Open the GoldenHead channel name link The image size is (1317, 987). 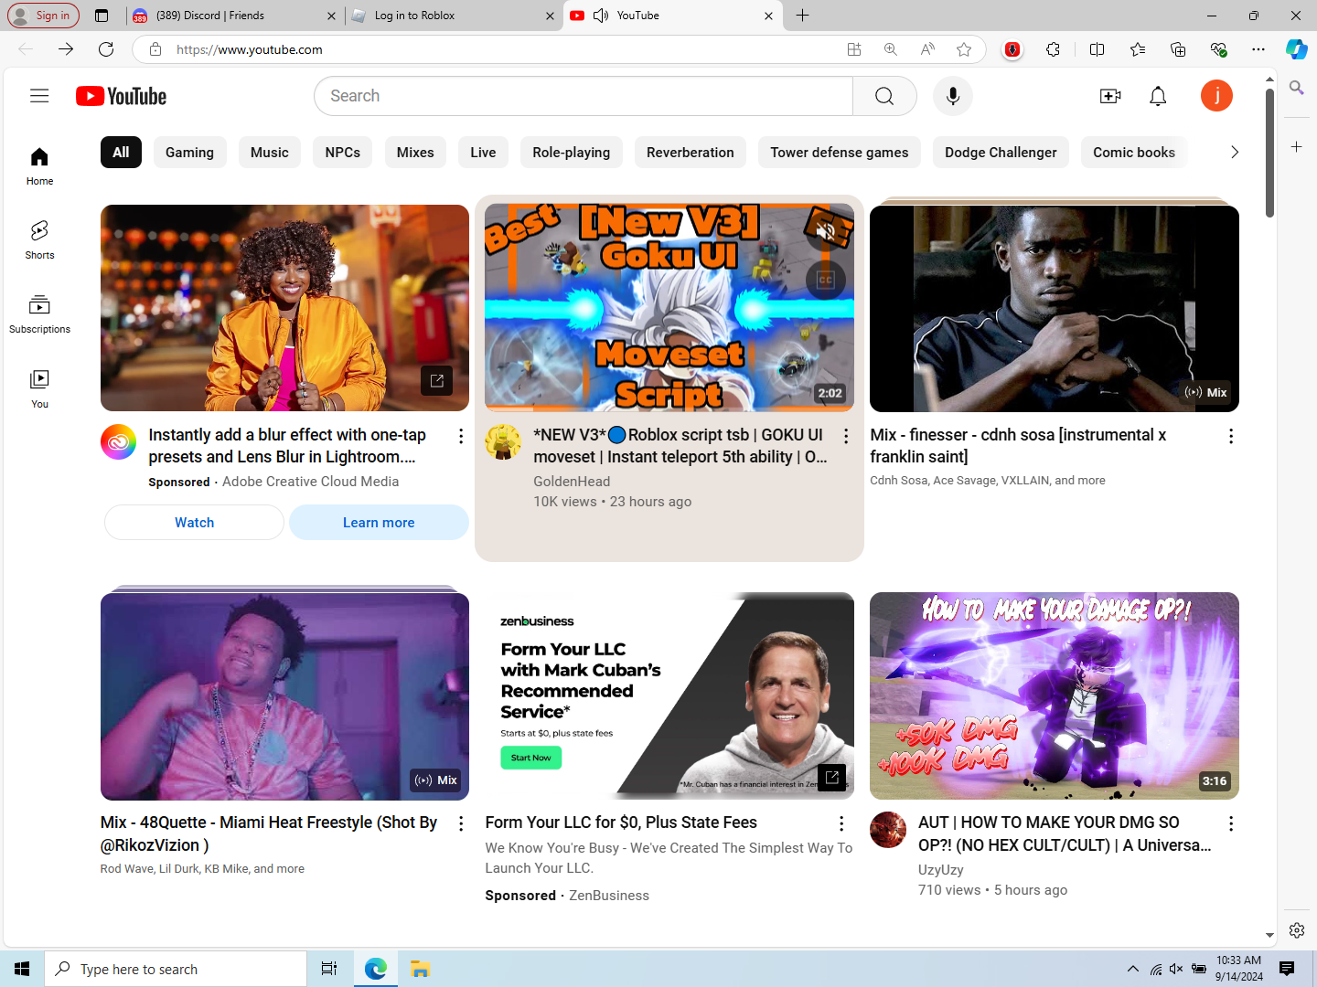pyautogui.click(x=572, y=482)
